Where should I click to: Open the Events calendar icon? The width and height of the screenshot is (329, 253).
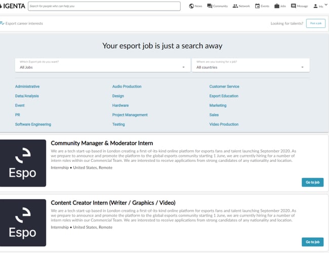click(258, 6)
